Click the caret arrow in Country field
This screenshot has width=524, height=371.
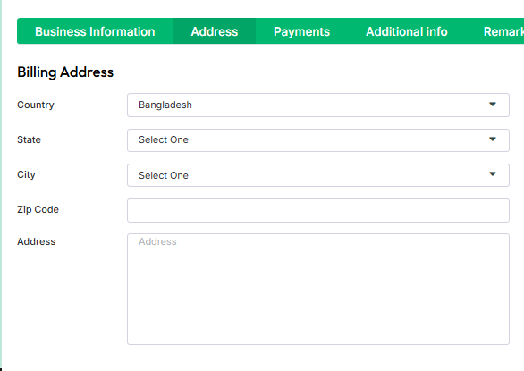492,105
